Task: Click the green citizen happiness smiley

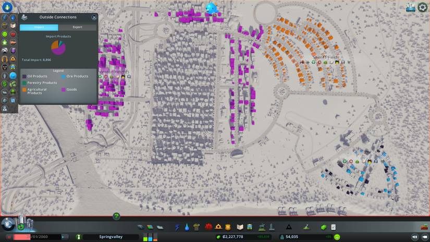Action: click(x=337, y=237)
